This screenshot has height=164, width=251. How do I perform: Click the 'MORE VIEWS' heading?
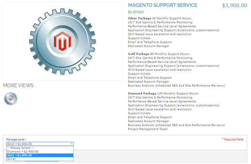pyautogui.click(x=18, y=86)
